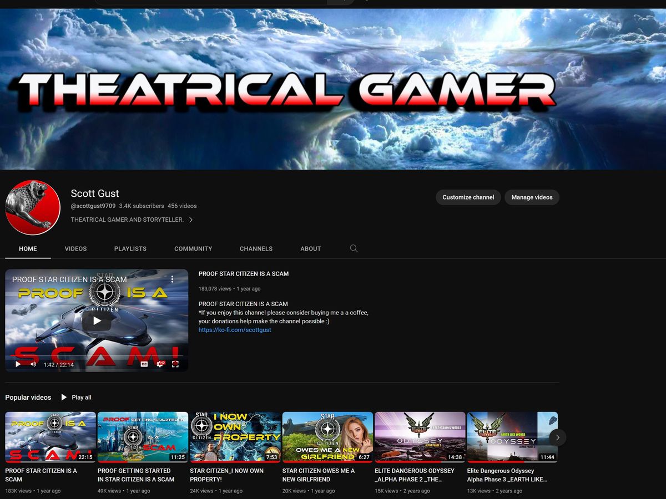
Task: Open the three-dot menu on the video player
Action: coord(172,279)
